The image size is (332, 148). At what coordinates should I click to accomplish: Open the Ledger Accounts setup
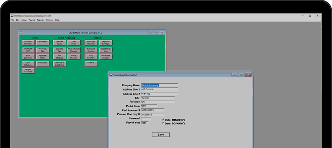click(28, 71)
